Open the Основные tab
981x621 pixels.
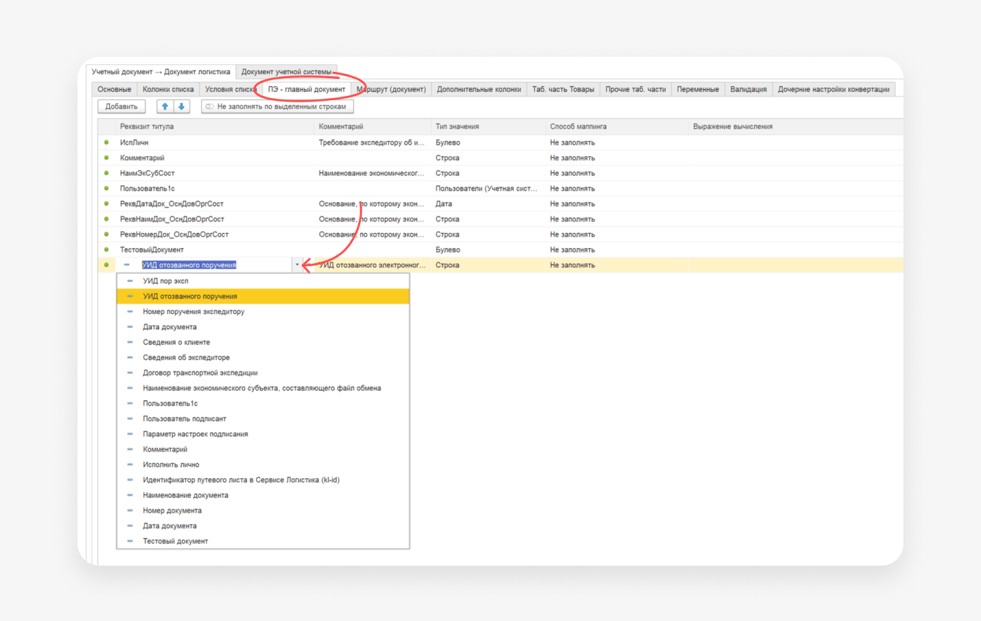(x=114, y=89)
